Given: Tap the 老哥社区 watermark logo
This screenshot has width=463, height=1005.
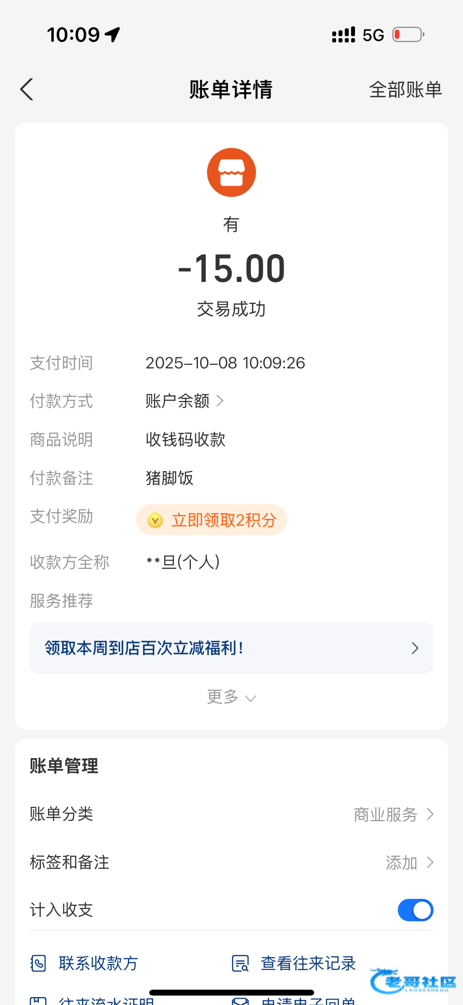Looking at the screenshot, I should coord(412,981).
